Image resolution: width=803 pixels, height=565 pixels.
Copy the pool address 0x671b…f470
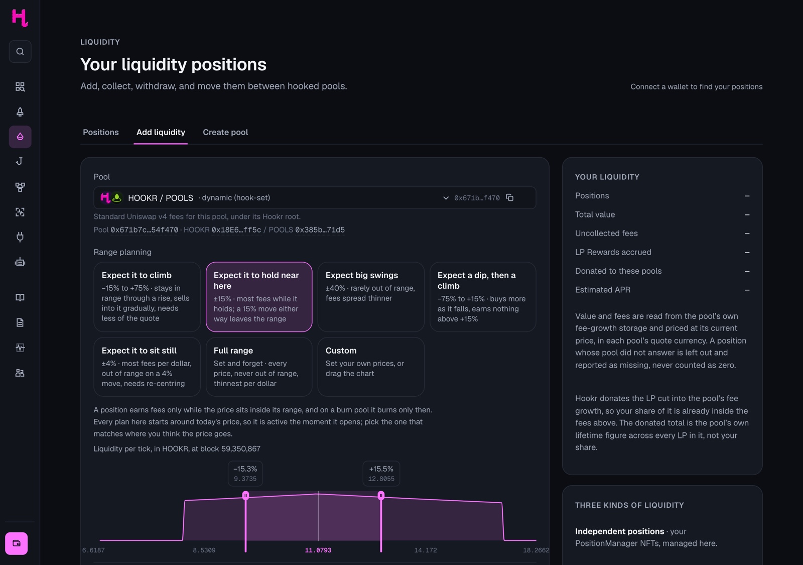[510, 198]
